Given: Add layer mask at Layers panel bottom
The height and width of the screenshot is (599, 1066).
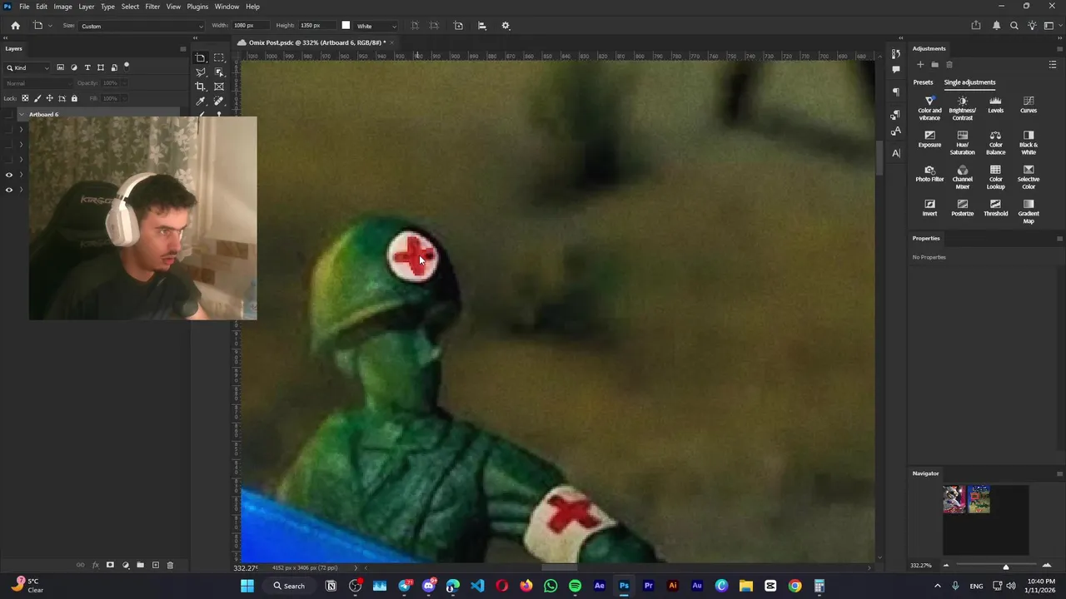Looking at the screenshot, I should point(110,565).
